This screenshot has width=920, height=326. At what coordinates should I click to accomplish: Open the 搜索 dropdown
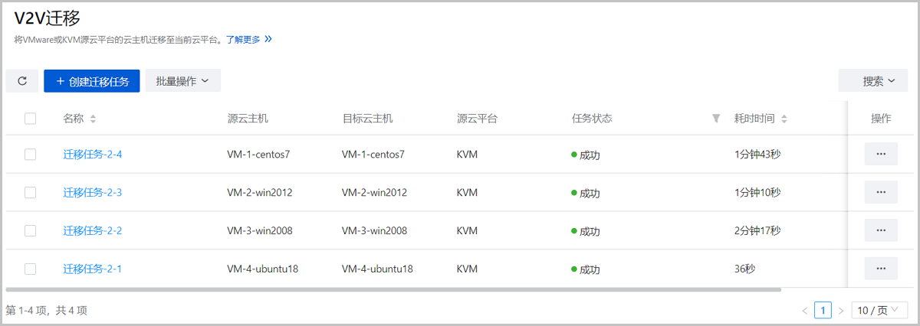(x=879, y=81)
